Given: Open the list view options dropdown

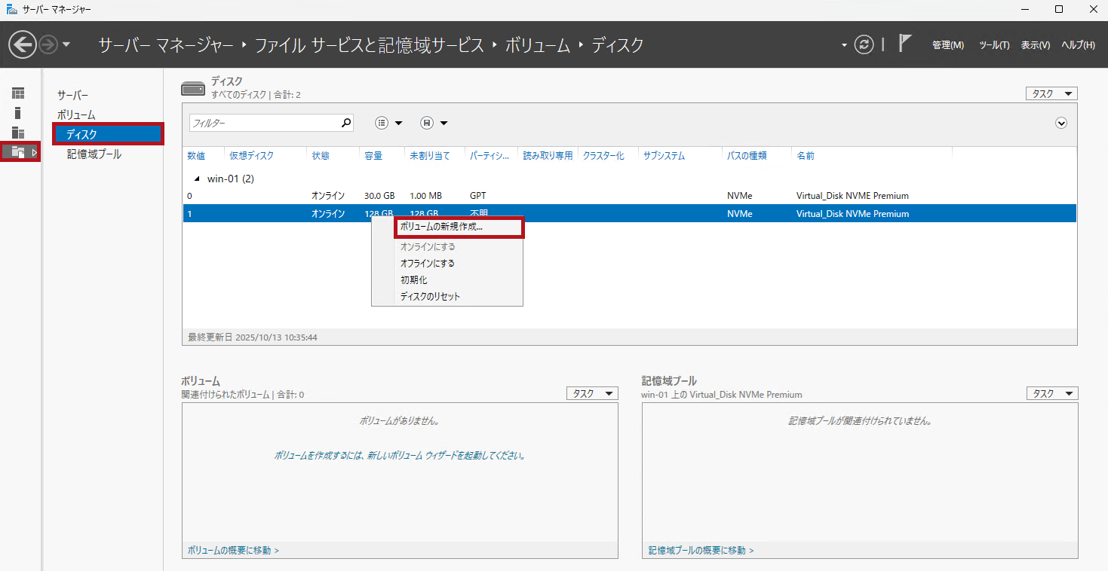Looking at the screenshot, I should pyautogui.click(x=389, y=123).
